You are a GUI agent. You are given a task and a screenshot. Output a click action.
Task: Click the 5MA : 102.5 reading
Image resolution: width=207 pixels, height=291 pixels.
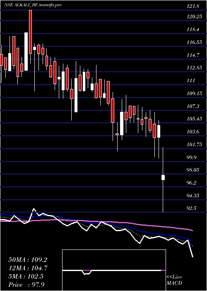click(x=26, y=276)
